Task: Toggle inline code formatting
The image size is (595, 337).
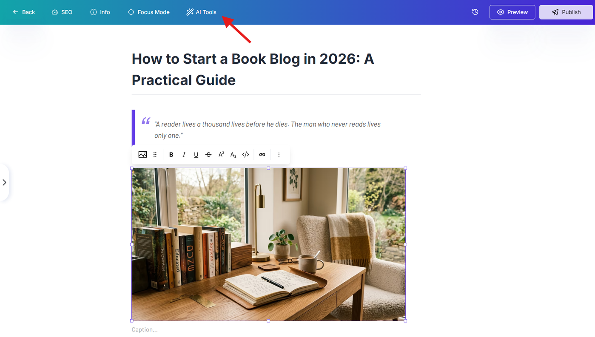Action: tap(246, 155)
